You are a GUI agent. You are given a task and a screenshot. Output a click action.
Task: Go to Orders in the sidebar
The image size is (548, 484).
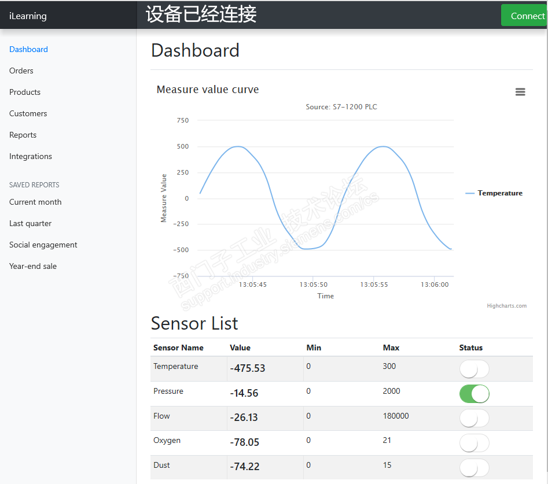[x=21, y=71]
